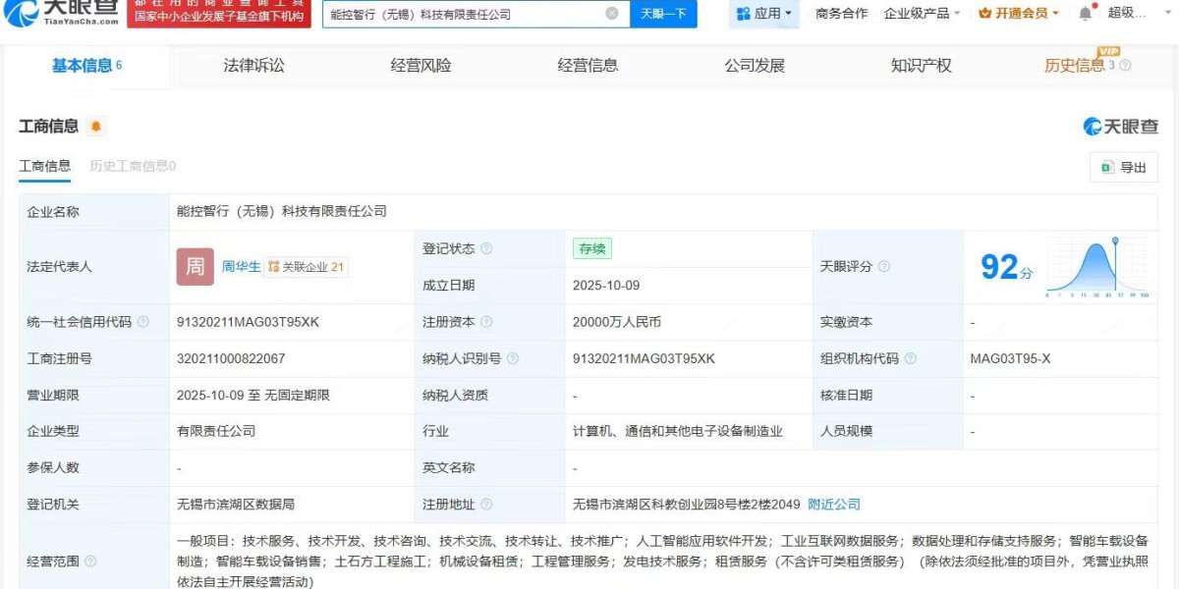Open the 附近公司 link by address

tap(833, 504)
